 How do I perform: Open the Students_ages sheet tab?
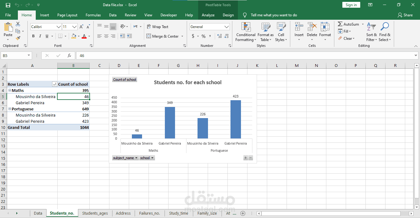click(x=95, y=213)
